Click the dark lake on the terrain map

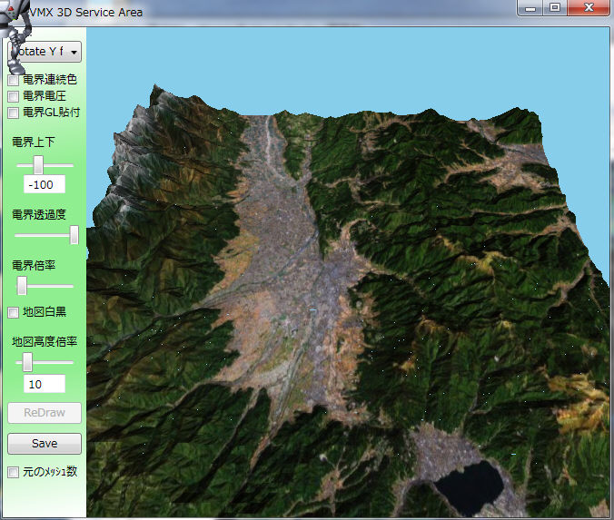(x=468, y=486)
